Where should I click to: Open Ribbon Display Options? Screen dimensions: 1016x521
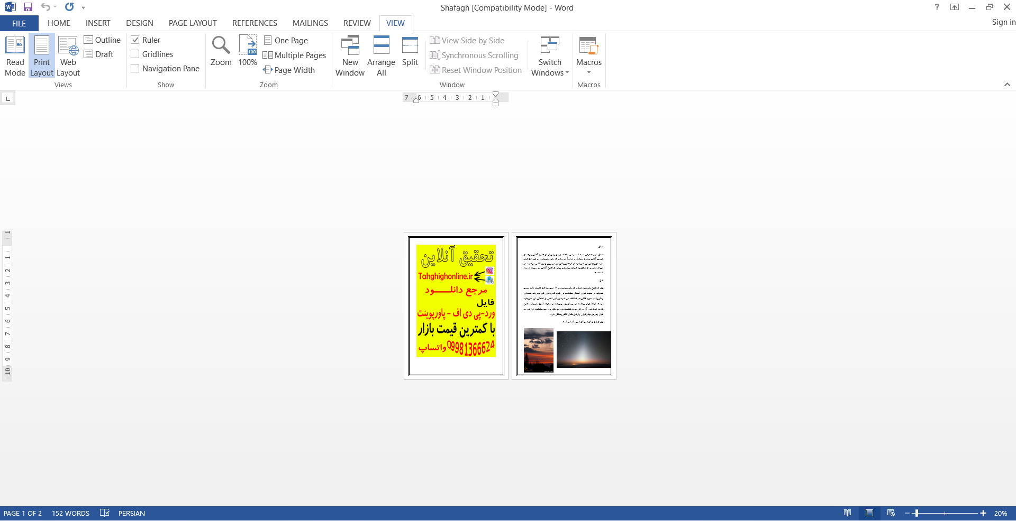955,7
